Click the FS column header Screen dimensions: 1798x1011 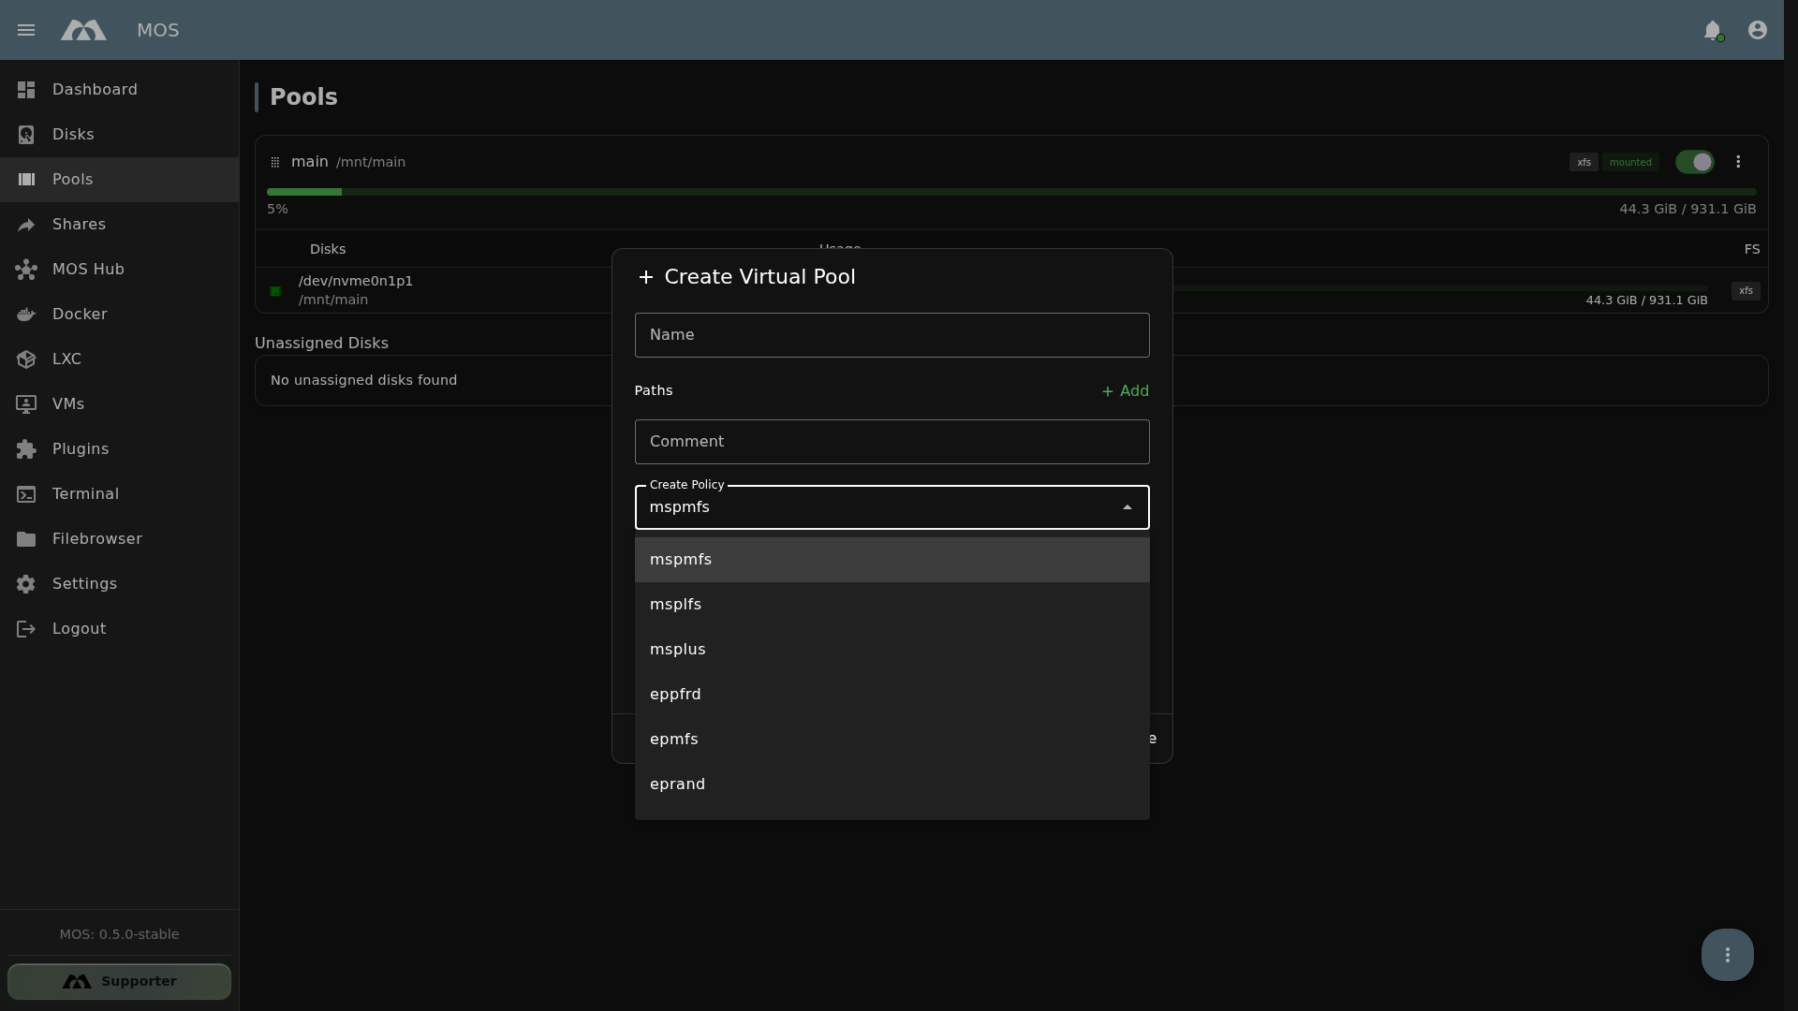[x=1752, y=249]
